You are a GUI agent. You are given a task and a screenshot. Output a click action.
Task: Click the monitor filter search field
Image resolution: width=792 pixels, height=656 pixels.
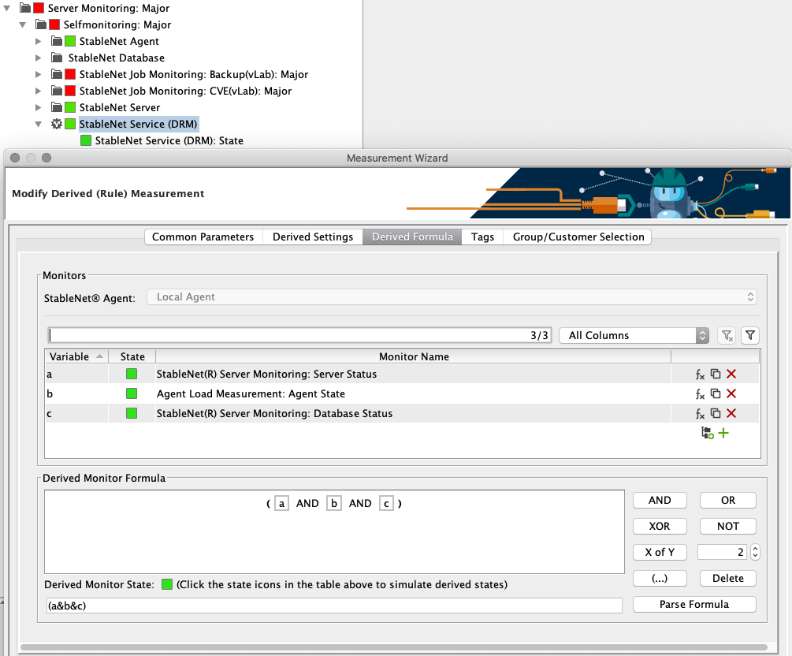(299, 336)
